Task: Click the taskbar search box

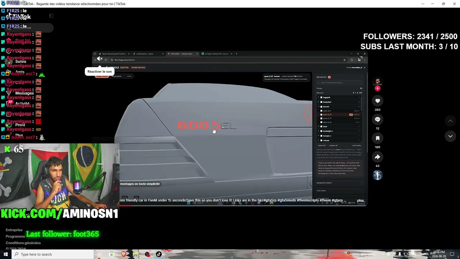Action: point(52,254)
